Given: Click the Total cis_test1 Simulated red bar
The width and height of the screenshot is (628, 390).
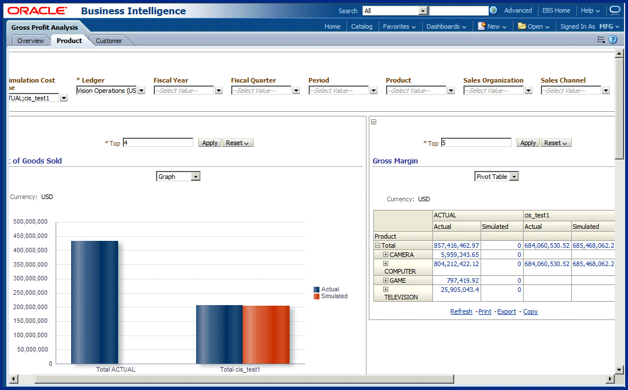Looking at the screenshot, I should [266, 335].
